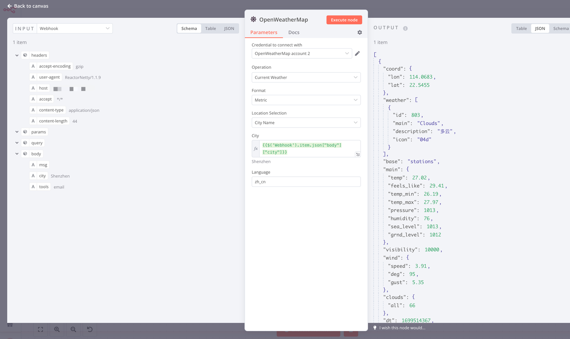Screen dimensions: 570x339
Task: Zoom in on the canvas
Action: [x=57, y=329]
